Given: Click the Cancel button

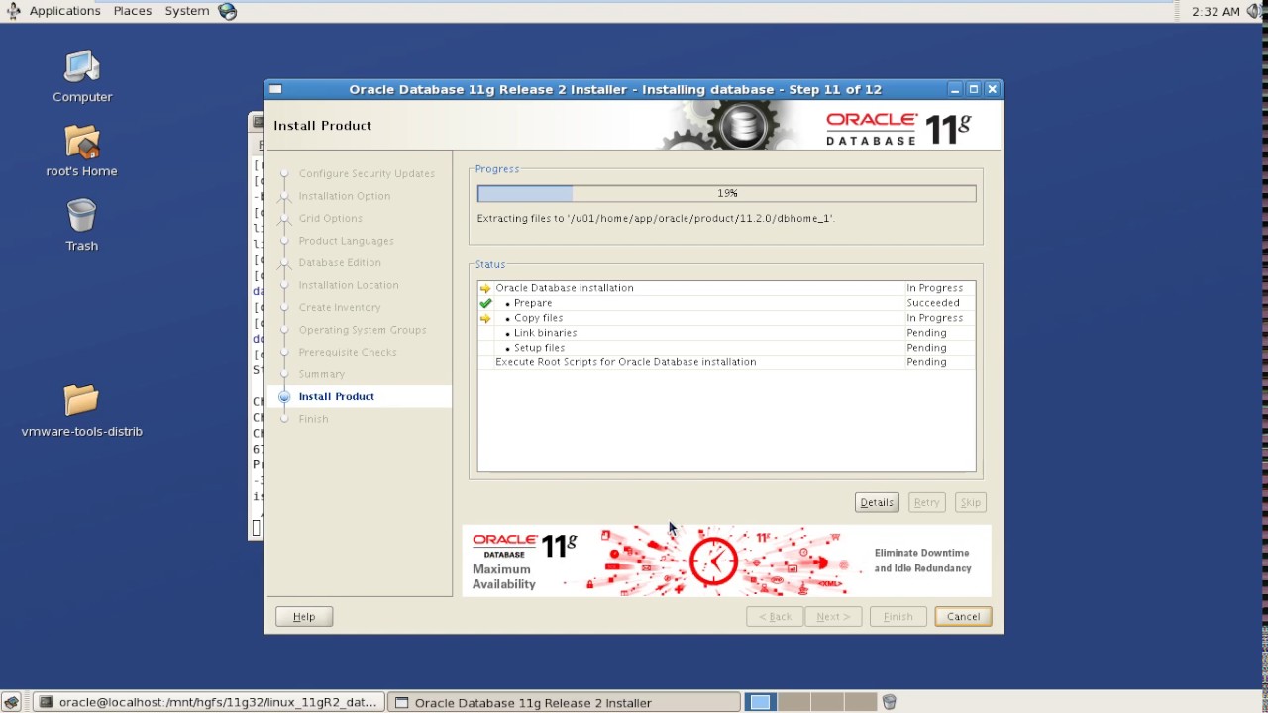Looking at the screenshot, I should coord(963,616).
